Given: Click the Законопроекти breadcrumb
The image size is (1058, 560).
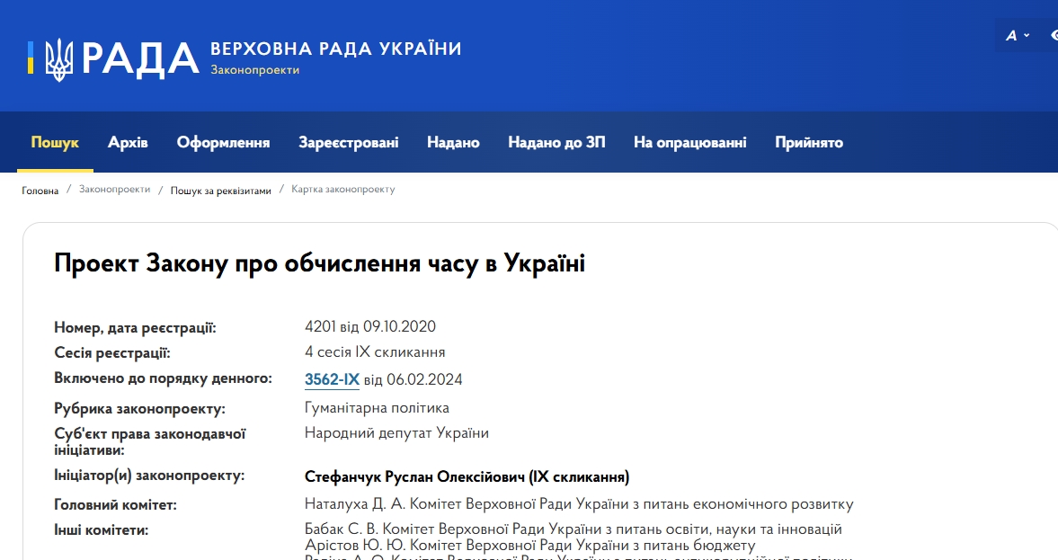Looking at the screenshot, I should pos(114,190).
